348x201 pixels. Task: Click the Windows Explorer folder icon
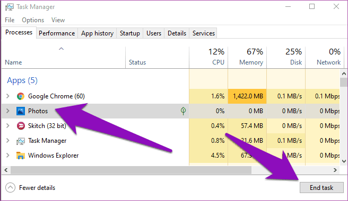21,156
